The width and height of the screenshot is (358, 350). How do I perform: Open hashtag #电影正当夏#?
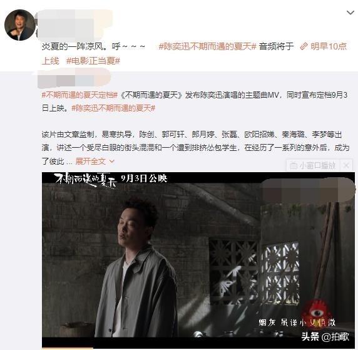(93, 61)
